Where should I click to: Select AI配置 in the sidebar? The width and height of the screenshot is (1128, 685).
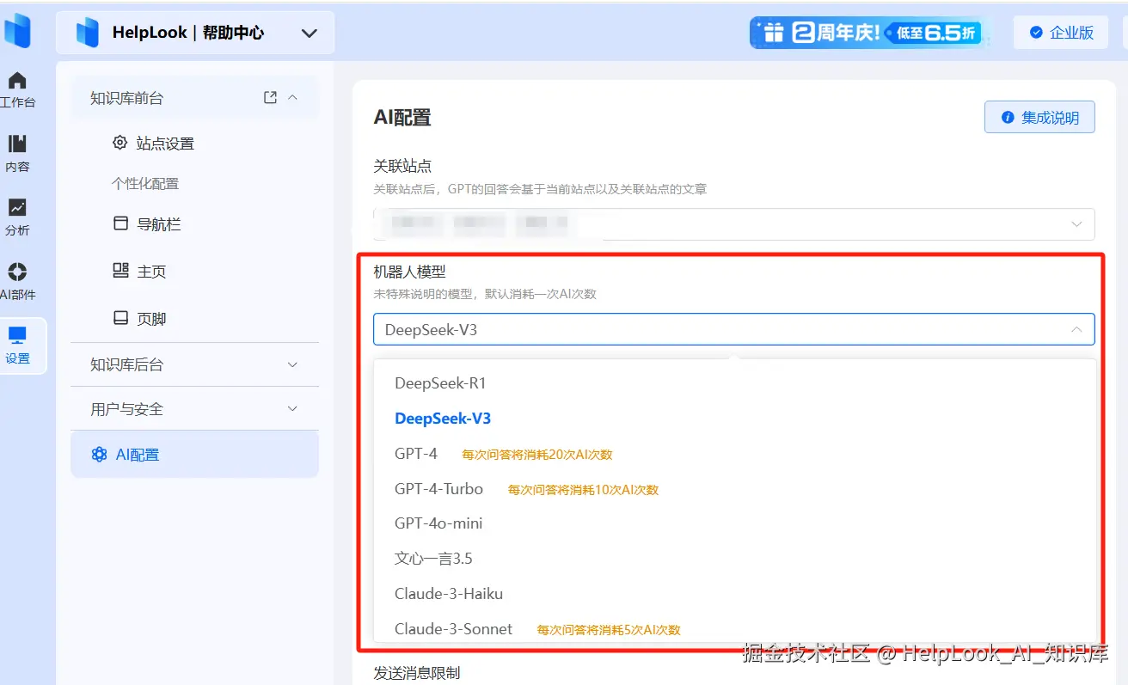[x=195, y=455]
